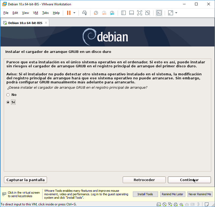This screenshot has height=207, width=215.
Task: Open the Edit menu
Action: point(15,13)
